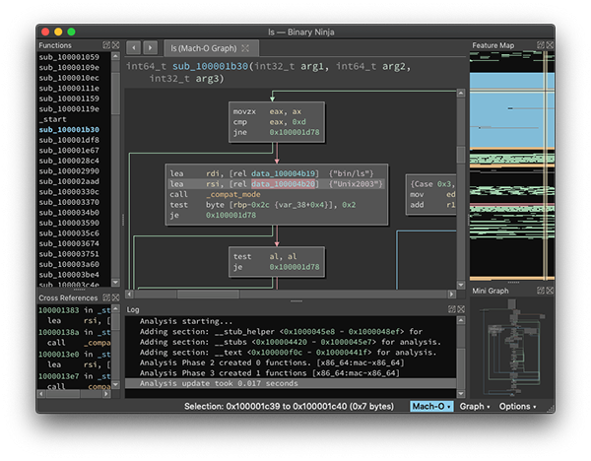The width and height of the screenshot is (591, 461).
Task: Close the Mini Graph panel
Action: (549, 291)
